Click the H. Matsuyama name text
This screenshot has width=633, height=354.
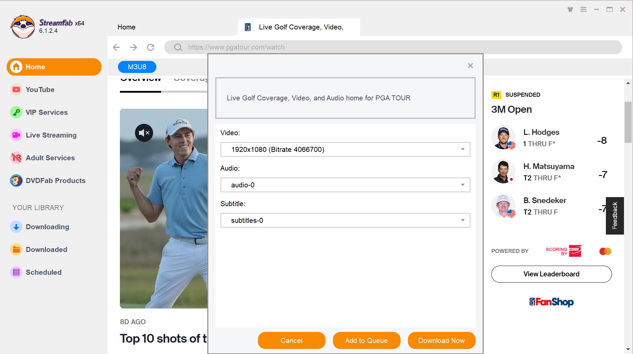point(549,166)
